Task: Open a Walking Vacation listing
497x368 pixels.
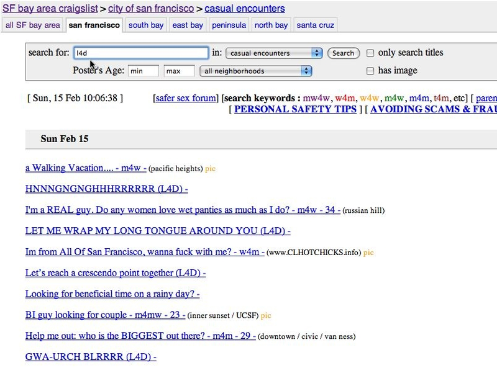Action: [x=86, y=168]
